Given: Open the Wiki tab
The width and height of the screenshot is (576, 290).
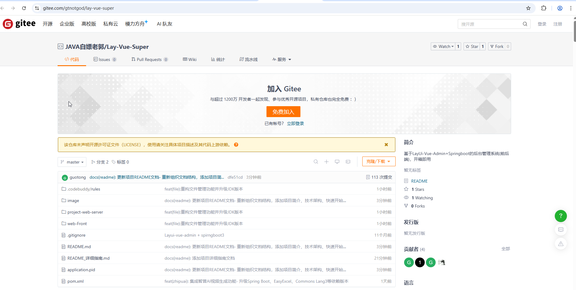Looking at the screenshot, I should point(189,59).
